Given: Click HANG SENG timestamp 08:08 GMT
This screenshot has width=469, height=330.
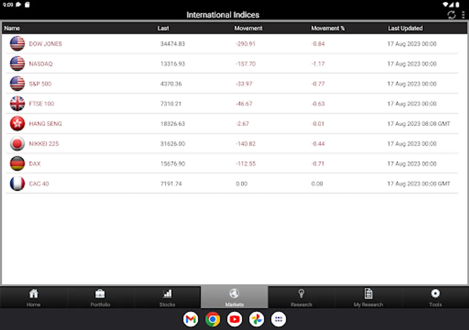Looking at the screenshot, I should (x=419, y=124).
